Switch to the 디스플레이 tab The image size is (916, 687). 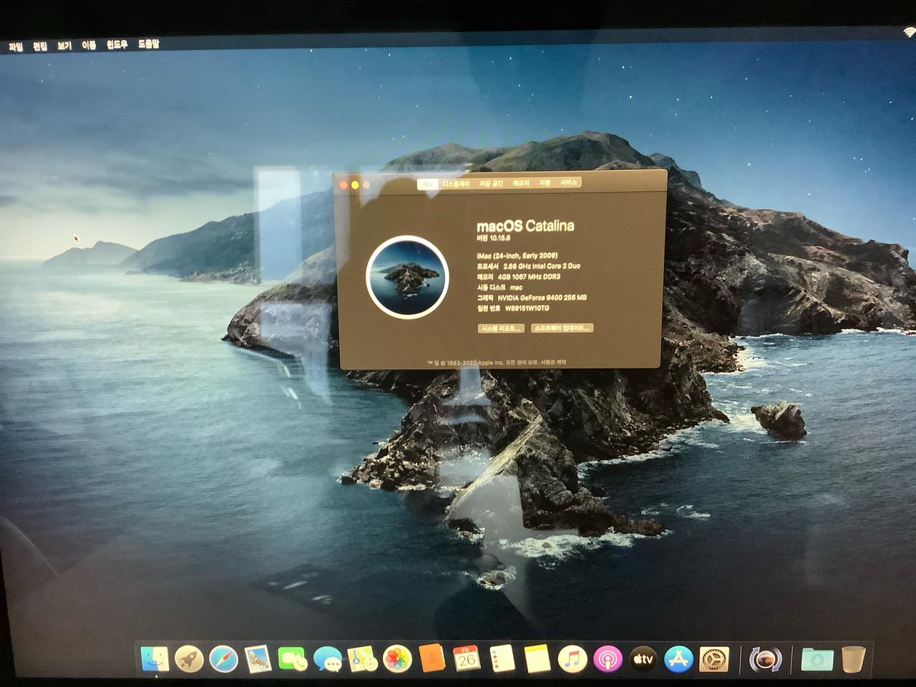point(456,184)
